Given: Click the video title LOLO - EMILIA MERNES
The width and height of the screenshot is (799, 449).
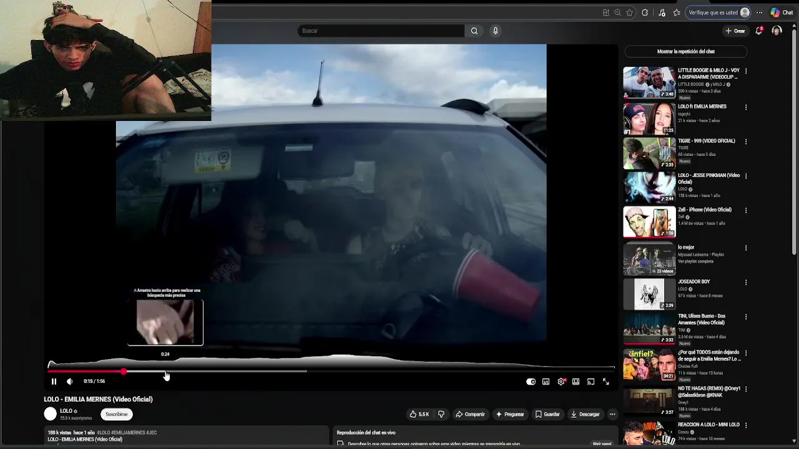Looking at the screenshot, I should [98, 399].
